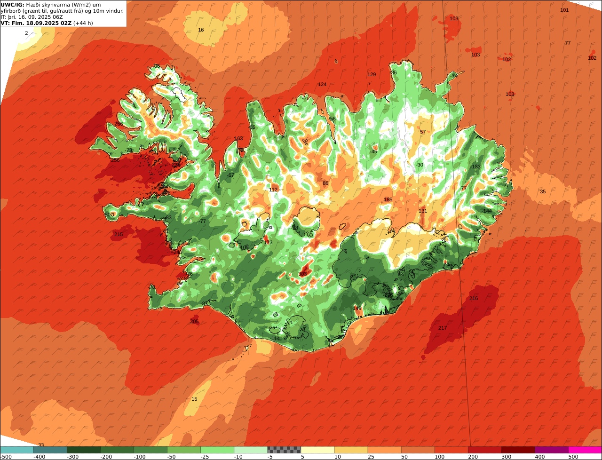Screen dimensions: 602x460
Task: Click the legend swatch between -50 and -25
Action: click(x=183, y=450)
